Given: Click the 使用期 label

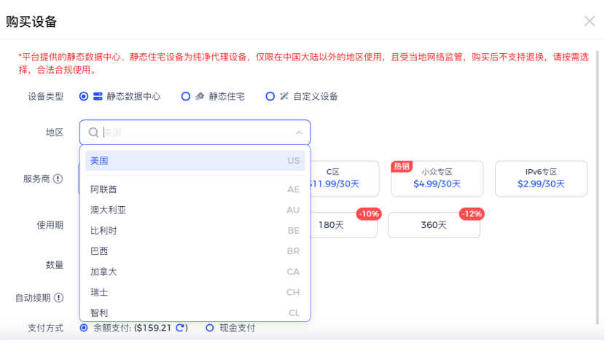Looking at the screenshot, I should [x=50, y=225].
